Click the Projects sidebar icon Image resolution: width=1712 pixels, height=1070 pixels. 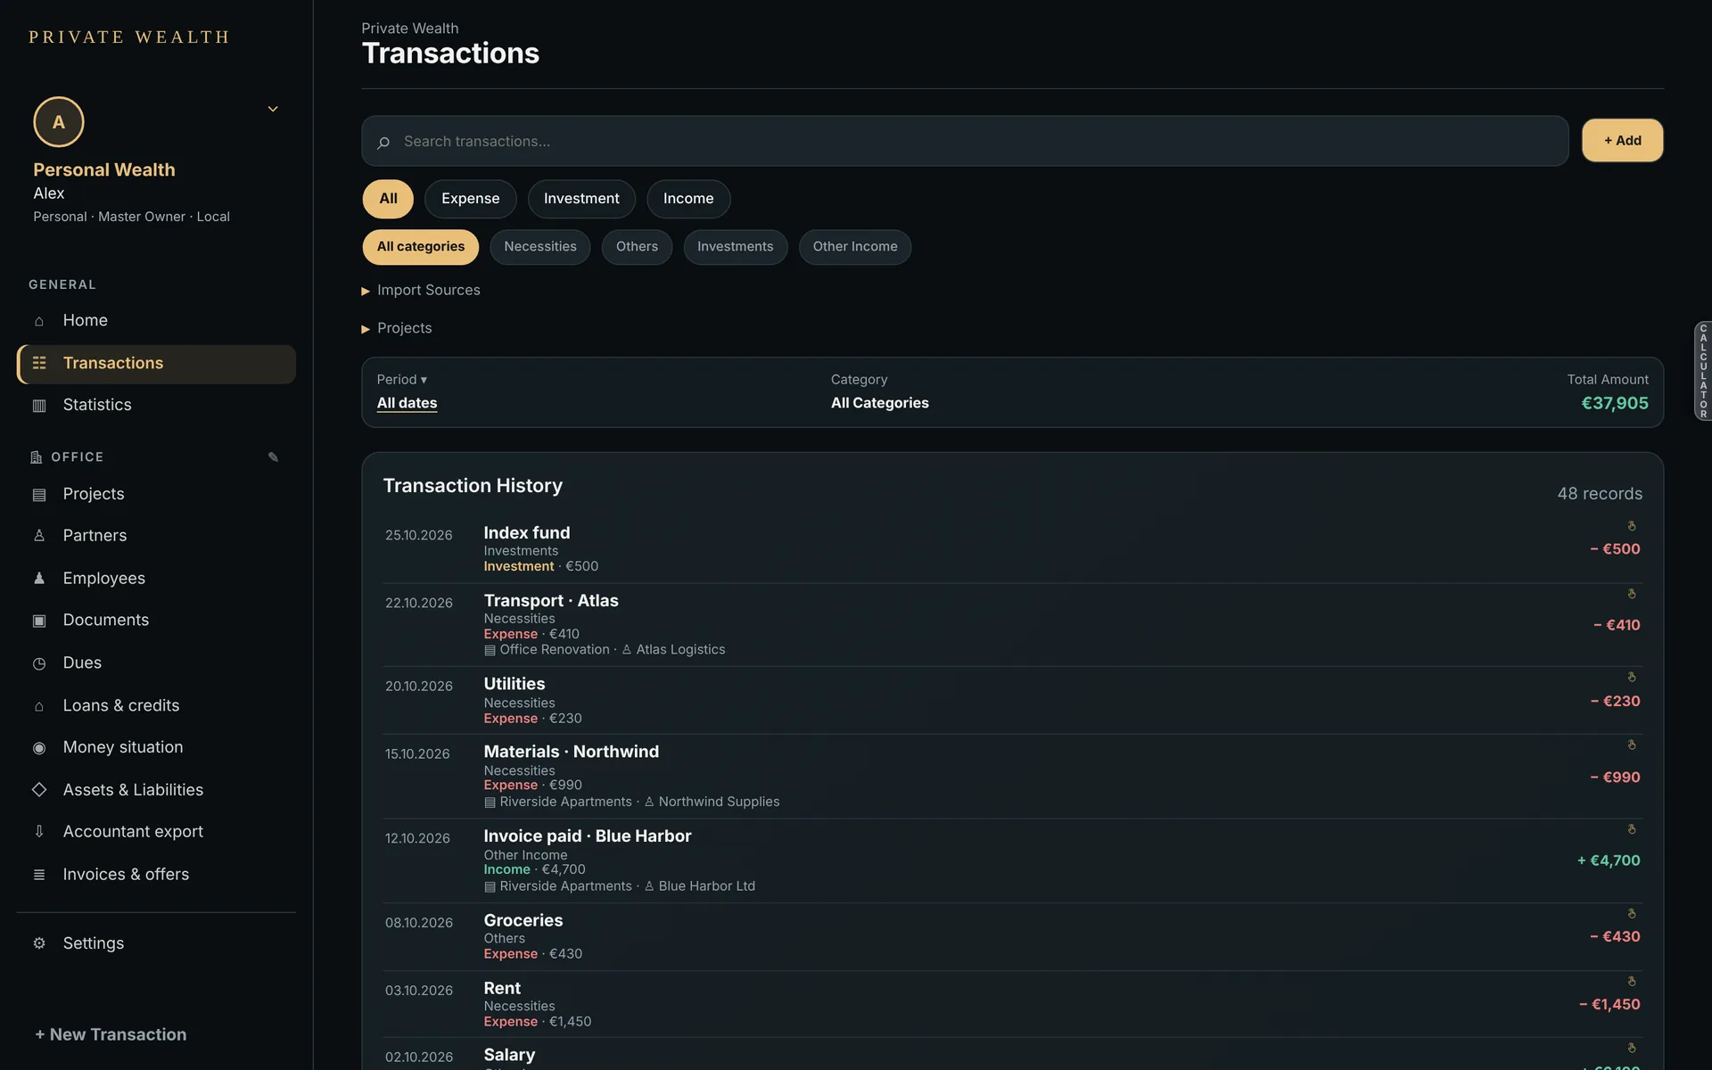click(x=39, y=495)
